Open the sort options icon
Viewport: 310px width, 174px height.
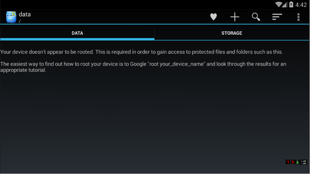(x=277, y=17)
